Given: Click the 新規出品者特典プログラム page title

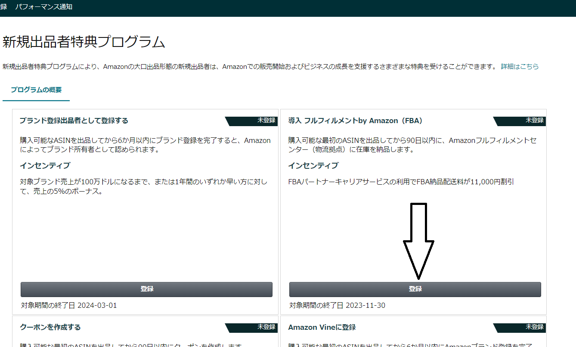Looking at the screenshot, I should pyautogui.click(x=84, y=42).
